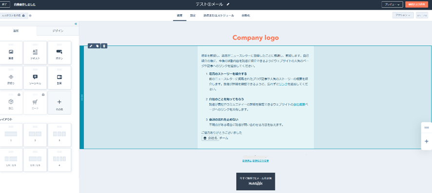
Task: Click the locked A/B test create button
Action: coord(14,16)
